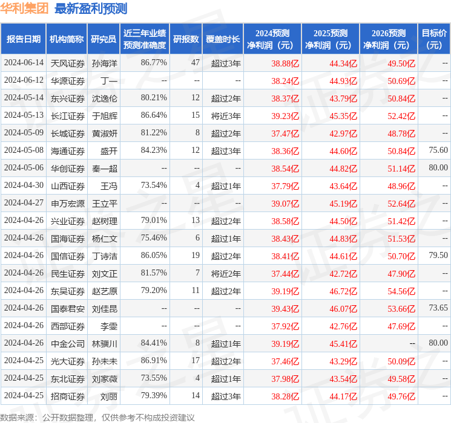Click the date 2024-06-12

click(24, 80)
